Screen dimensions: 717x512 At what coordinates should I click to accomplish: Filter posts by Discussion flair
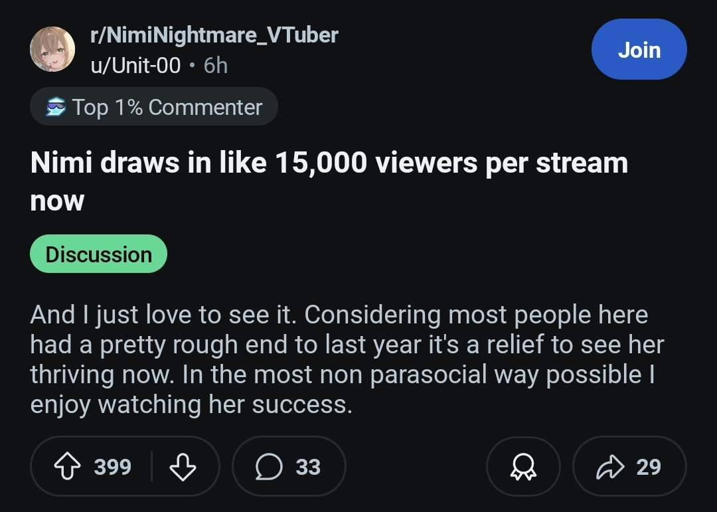tap(98, 254)
